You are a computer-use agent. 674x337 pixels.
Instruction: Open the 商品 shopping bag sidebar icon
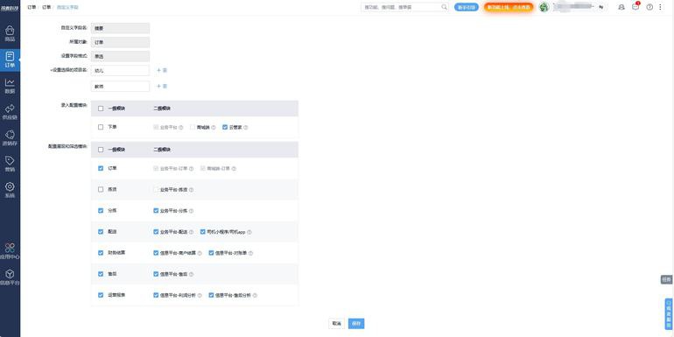coord(10,33)
